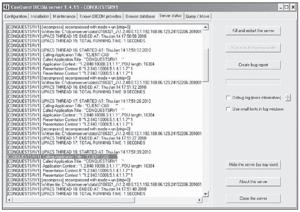
Task: Switch to Query / Move tab
Action: tap(197, 17)
